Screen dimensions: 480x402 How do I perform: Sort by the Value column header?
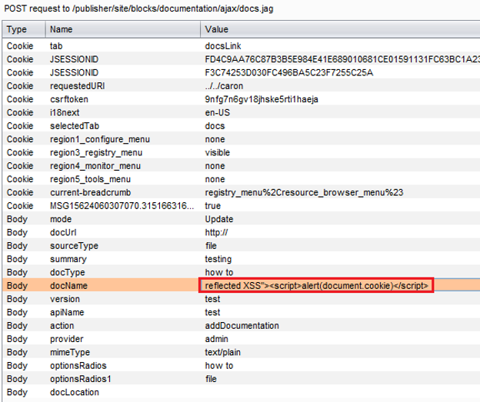click(x=340, y=29)
